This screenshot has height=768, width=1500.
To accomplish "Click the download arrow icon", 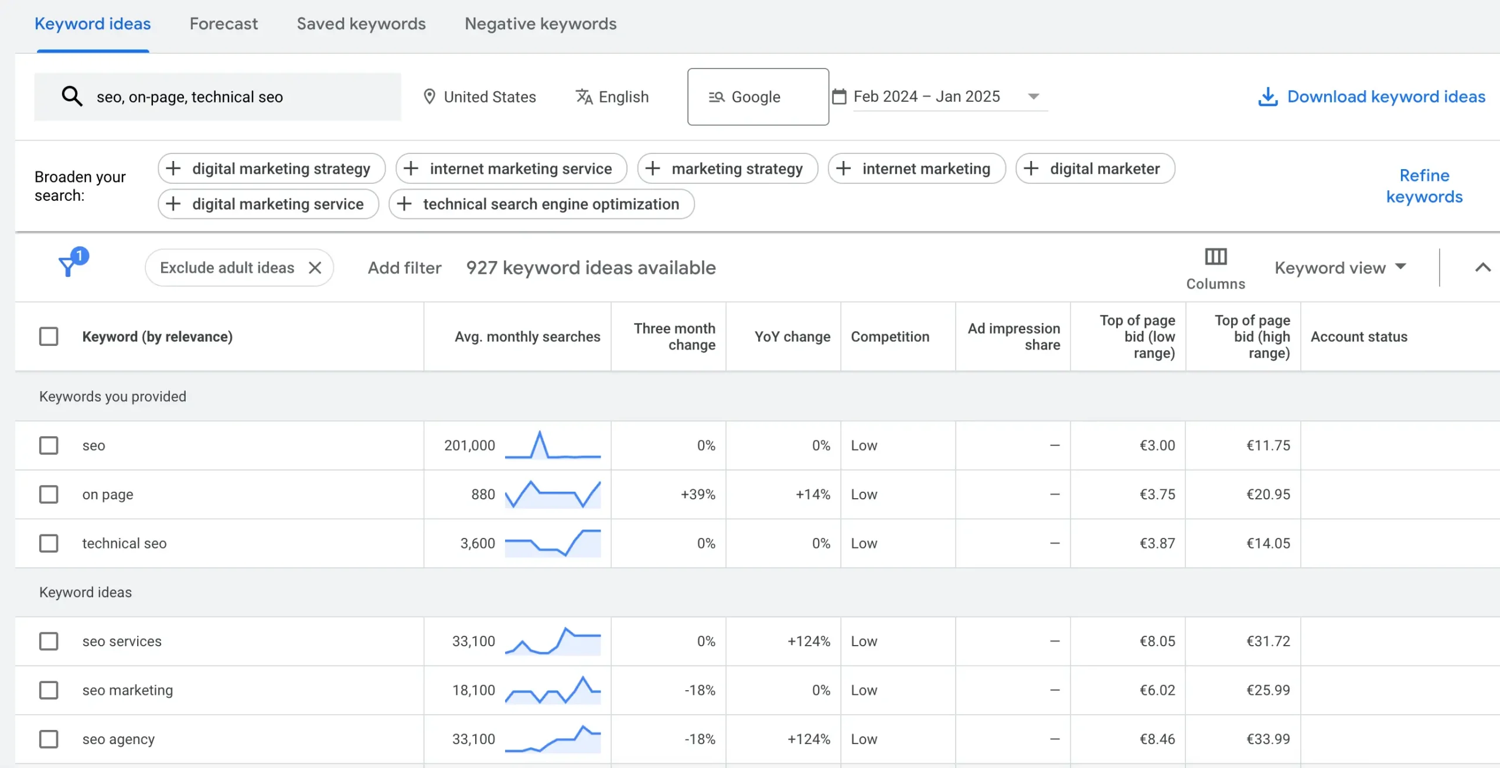I will pos(1267,97).
